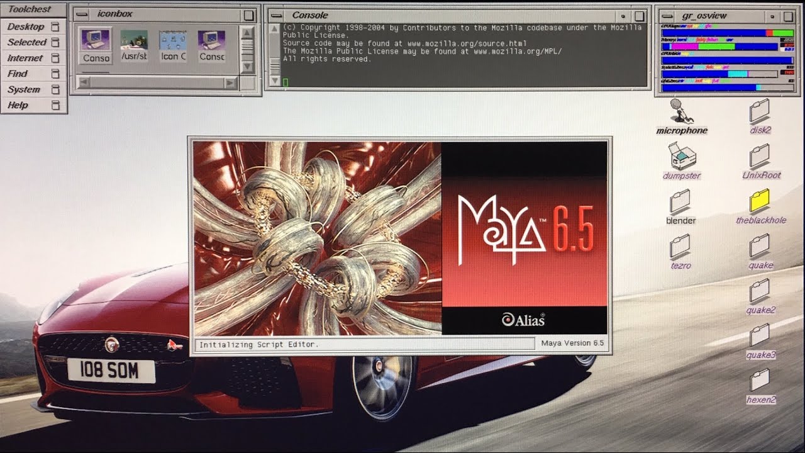Click the Memory bar in gr_osview
The width and height of the screenshot is (805, 453).
(719, 47)
